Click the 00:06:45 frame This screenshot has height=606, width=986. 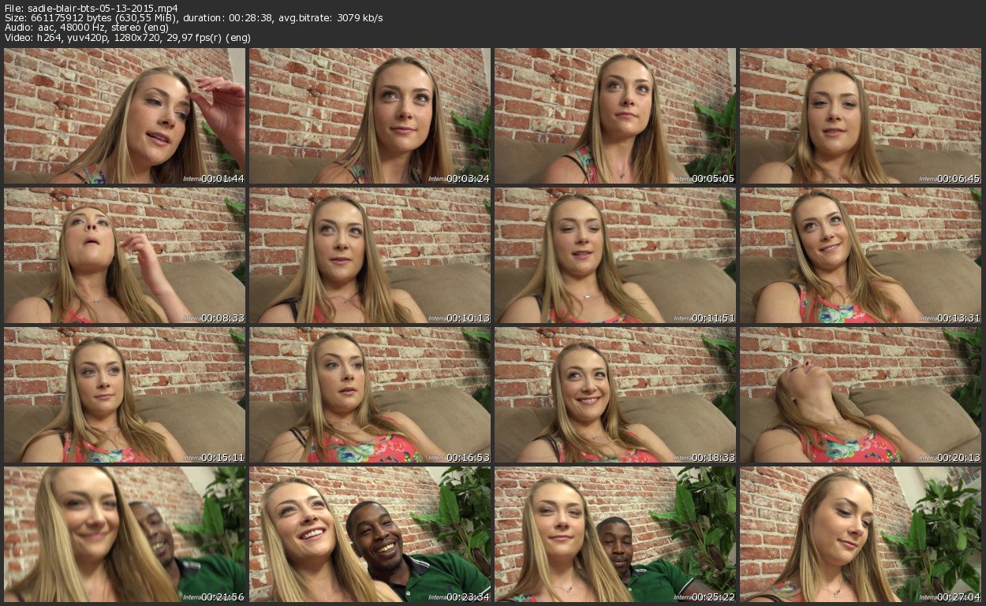coord(861,116)
